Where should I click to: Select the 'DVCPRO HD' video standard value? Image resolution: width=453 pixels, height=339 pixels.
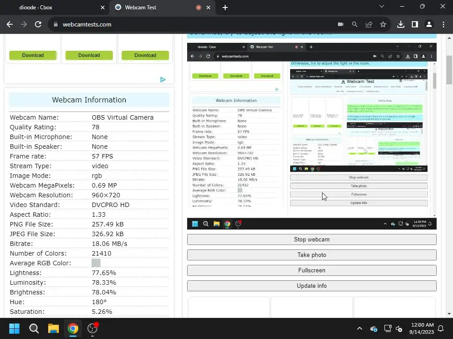pos(110,205)
